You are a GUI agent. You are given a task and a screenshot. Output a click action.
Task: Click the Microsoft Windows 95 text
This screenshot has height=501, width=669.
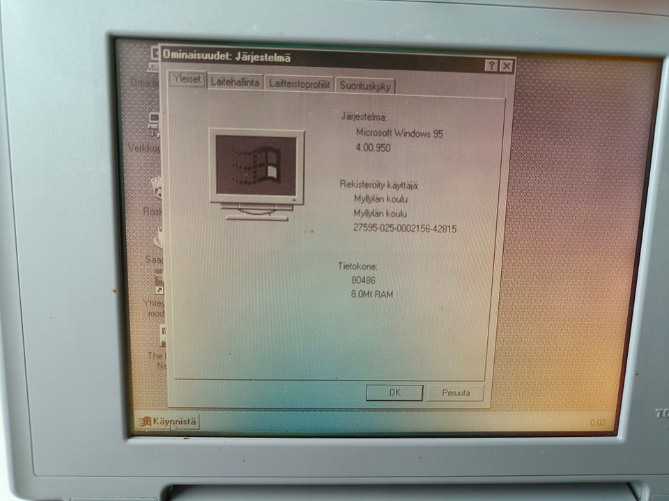tap(399, 134)
